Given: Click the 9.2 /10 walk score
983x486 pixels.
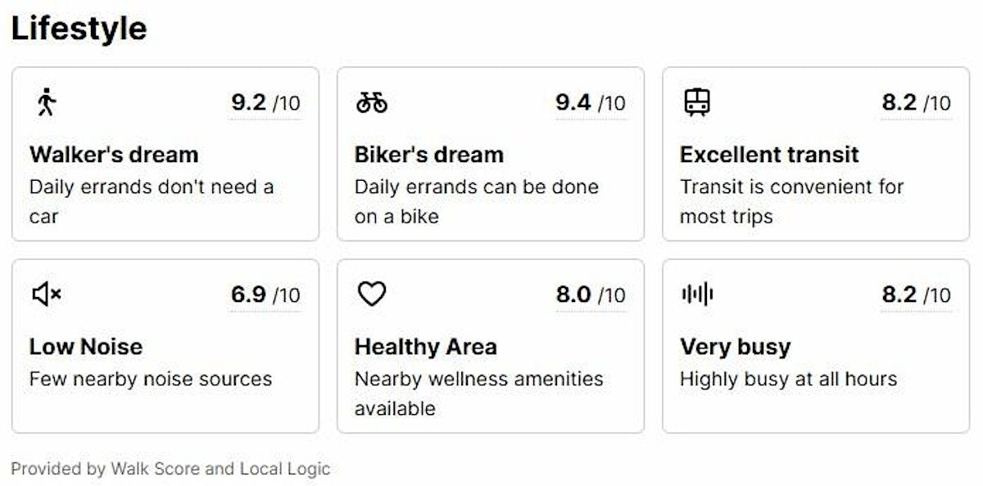Looking at the screenshot, I should click(265, 103).
